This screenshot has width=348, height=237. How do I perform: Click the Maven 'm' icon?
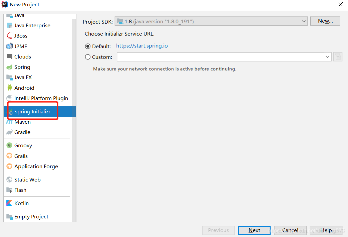(9, 122)
